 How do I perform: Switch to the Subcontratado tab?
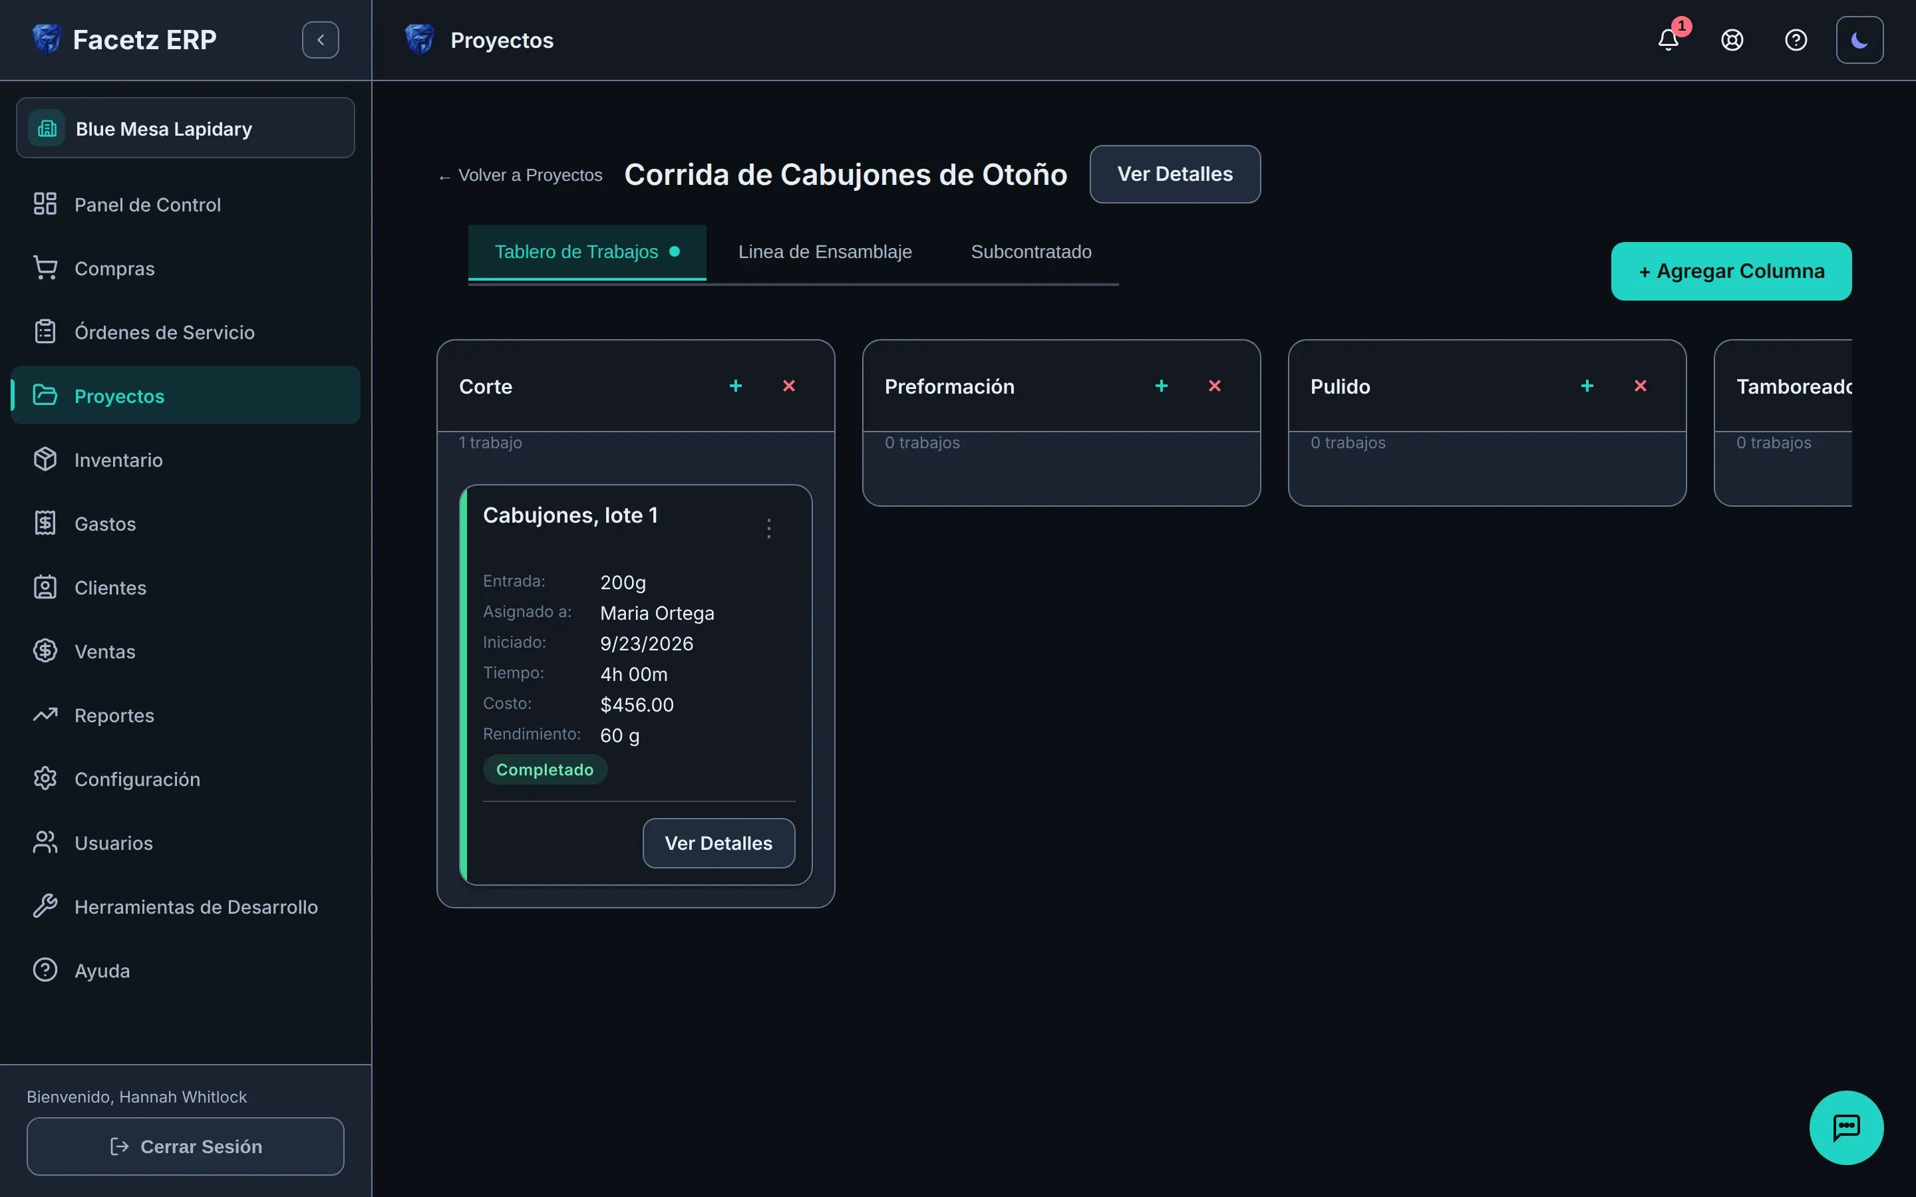pos(1031,252)
